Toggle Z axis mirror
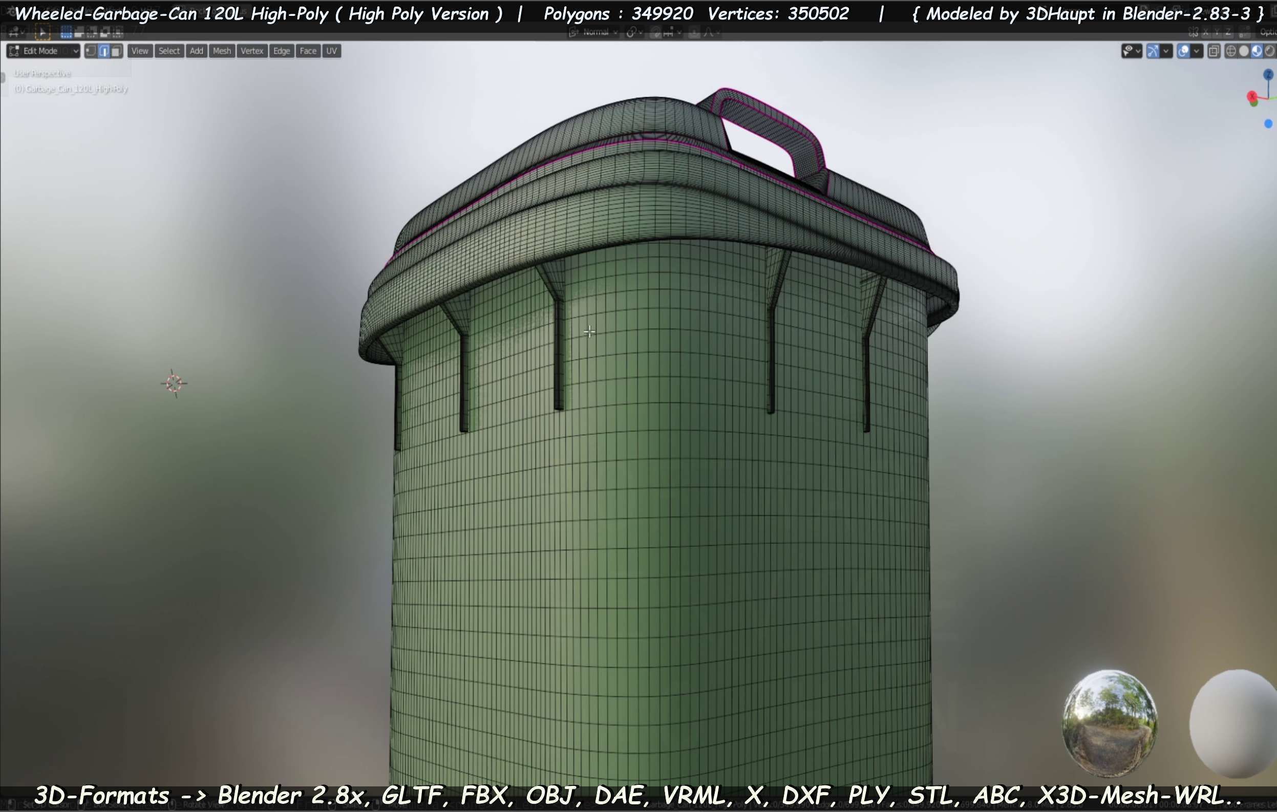Screen dimensions: 1277x812 [1228, 33]
